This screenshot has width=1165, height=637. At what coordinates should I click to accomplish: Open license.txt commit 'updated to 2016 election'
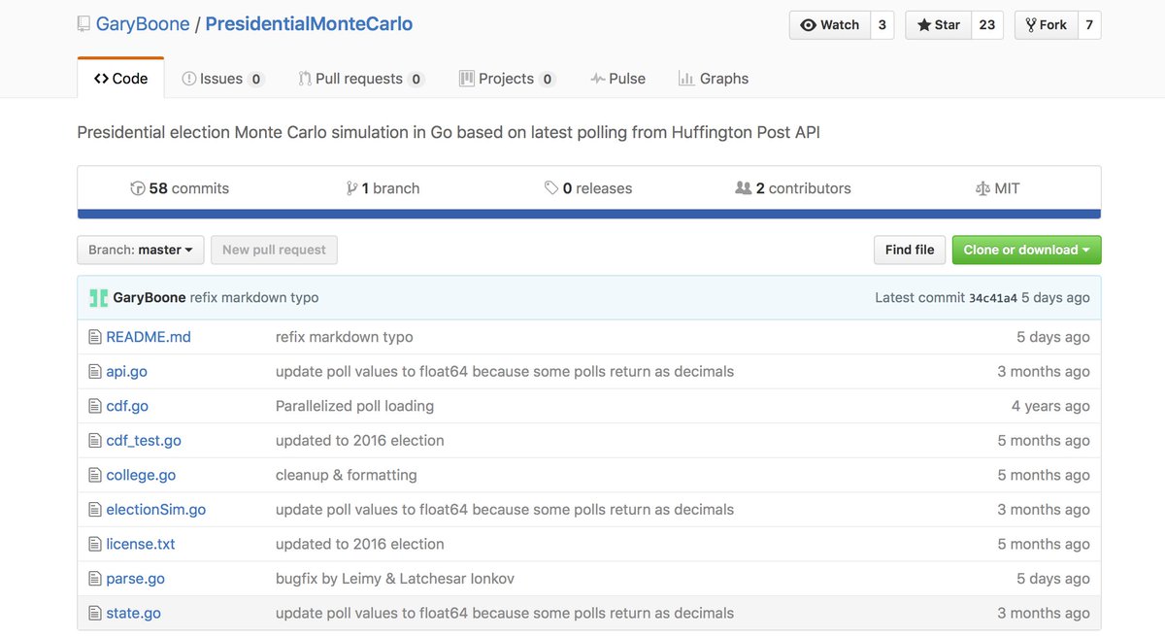(x=359, y=544)
